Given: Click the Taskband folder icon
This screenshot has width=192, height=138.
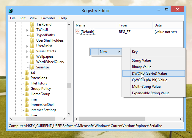Looking at the screenshot, I should (x=32, y=24).
